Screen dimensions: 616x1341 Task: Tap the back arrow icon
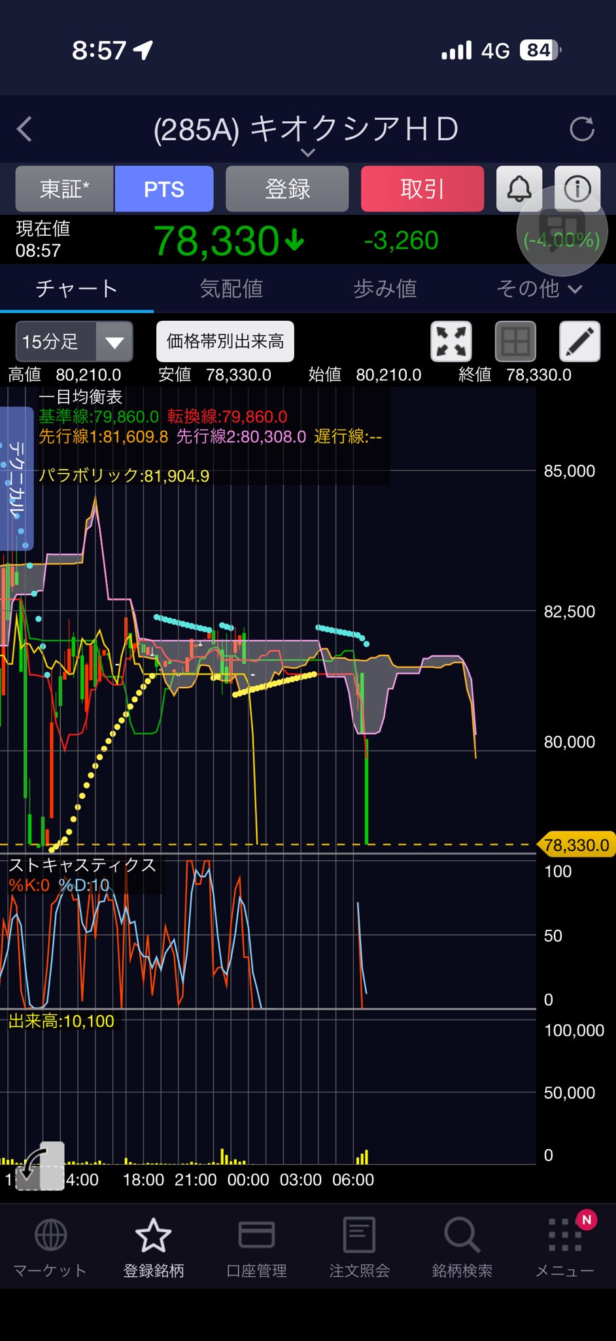(25, 129)
